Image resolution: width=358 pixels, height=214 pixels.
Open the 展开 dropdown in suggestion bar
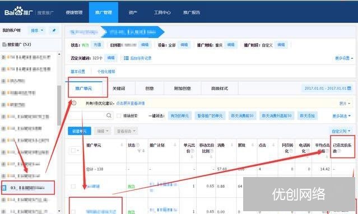[x=345, y=104]
